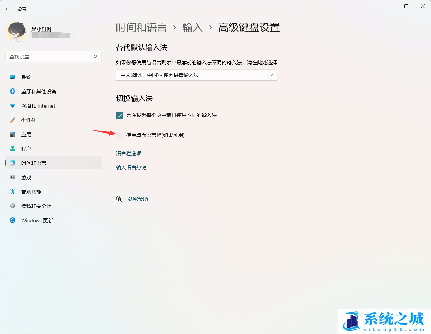Open the 应用 settings page
This screenshot has height=334, width=431.
(26, 134)
